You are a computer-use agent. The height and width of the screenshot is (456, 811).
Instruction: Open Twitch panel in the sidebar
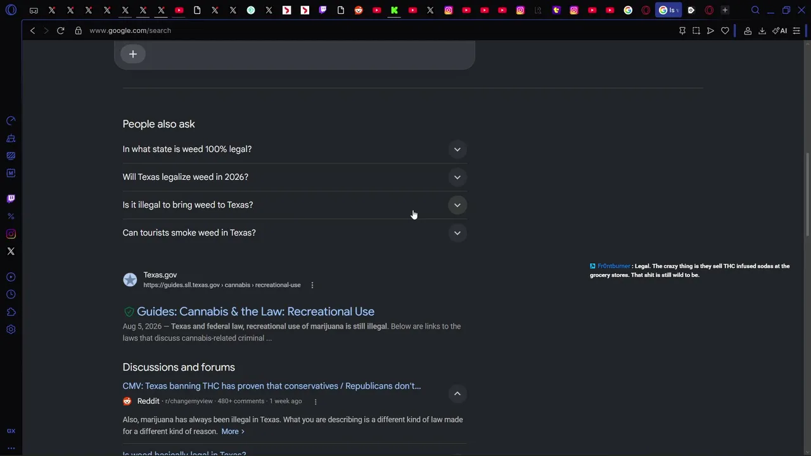coord(11,198)
